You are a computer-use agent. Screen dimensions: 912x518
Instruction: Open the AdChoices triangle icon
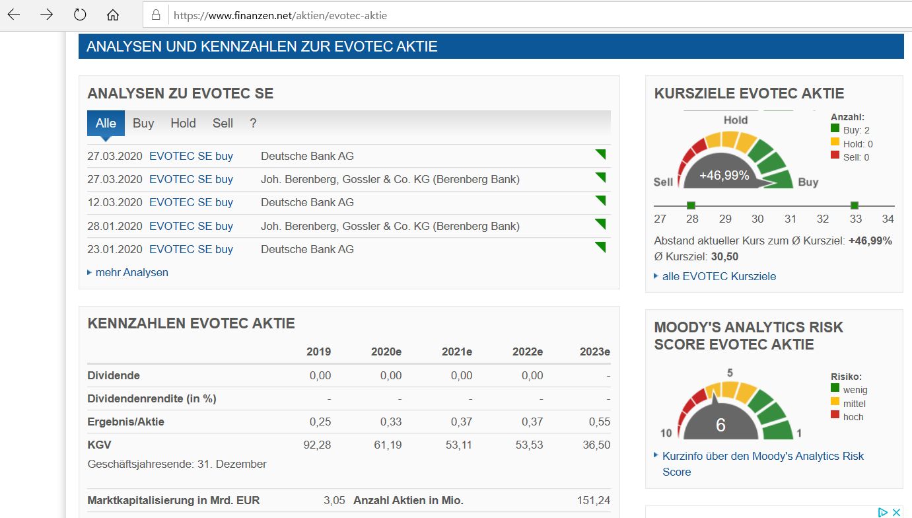(882, 512)
